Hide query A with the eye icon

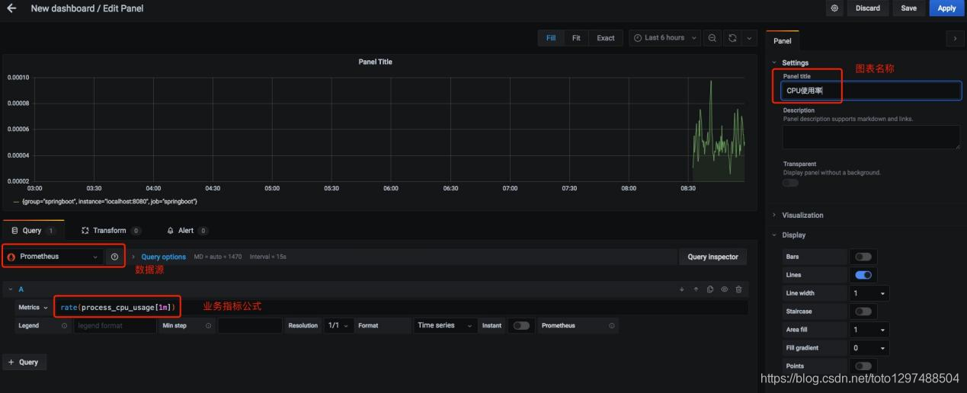[x=725, y=289]
